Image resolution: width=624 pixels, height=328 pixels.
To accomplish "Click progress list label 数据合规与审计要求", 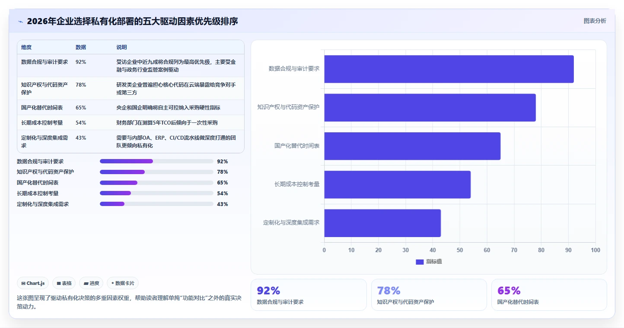I will [x=40, y=161].
